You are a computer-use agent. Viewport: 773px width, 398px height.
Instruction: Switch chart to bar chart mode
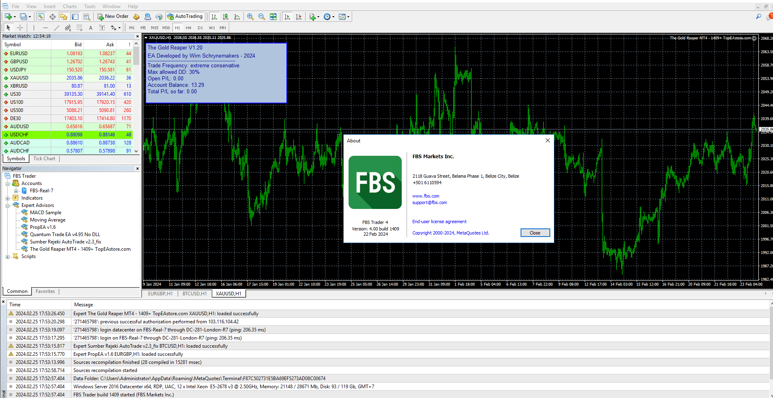click(x=214, y=17)
